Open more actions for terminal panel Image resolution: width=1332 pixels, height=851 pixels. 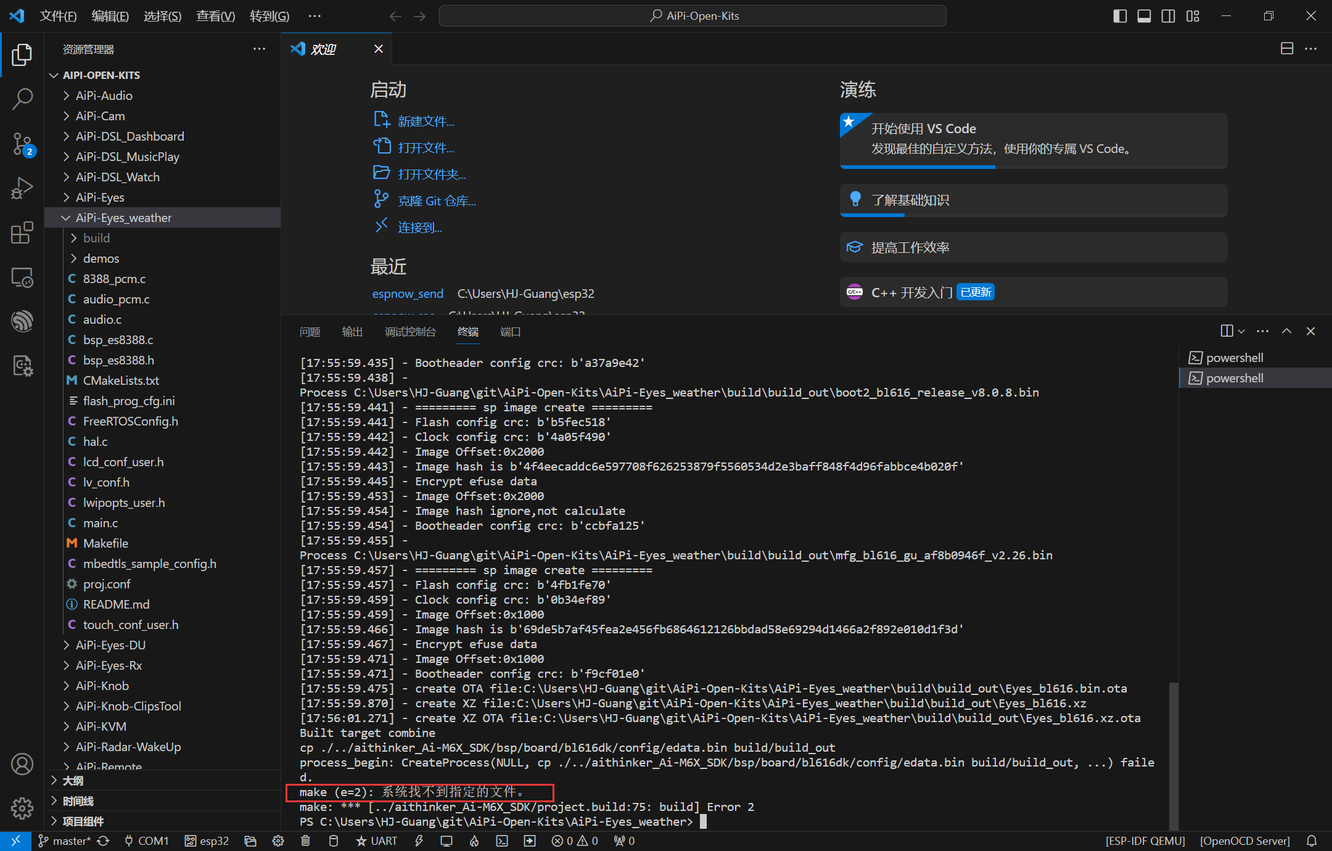[1263, 331]
